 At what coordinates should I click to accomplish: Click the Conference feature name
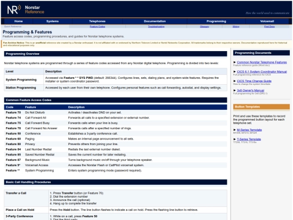(33, 134)
